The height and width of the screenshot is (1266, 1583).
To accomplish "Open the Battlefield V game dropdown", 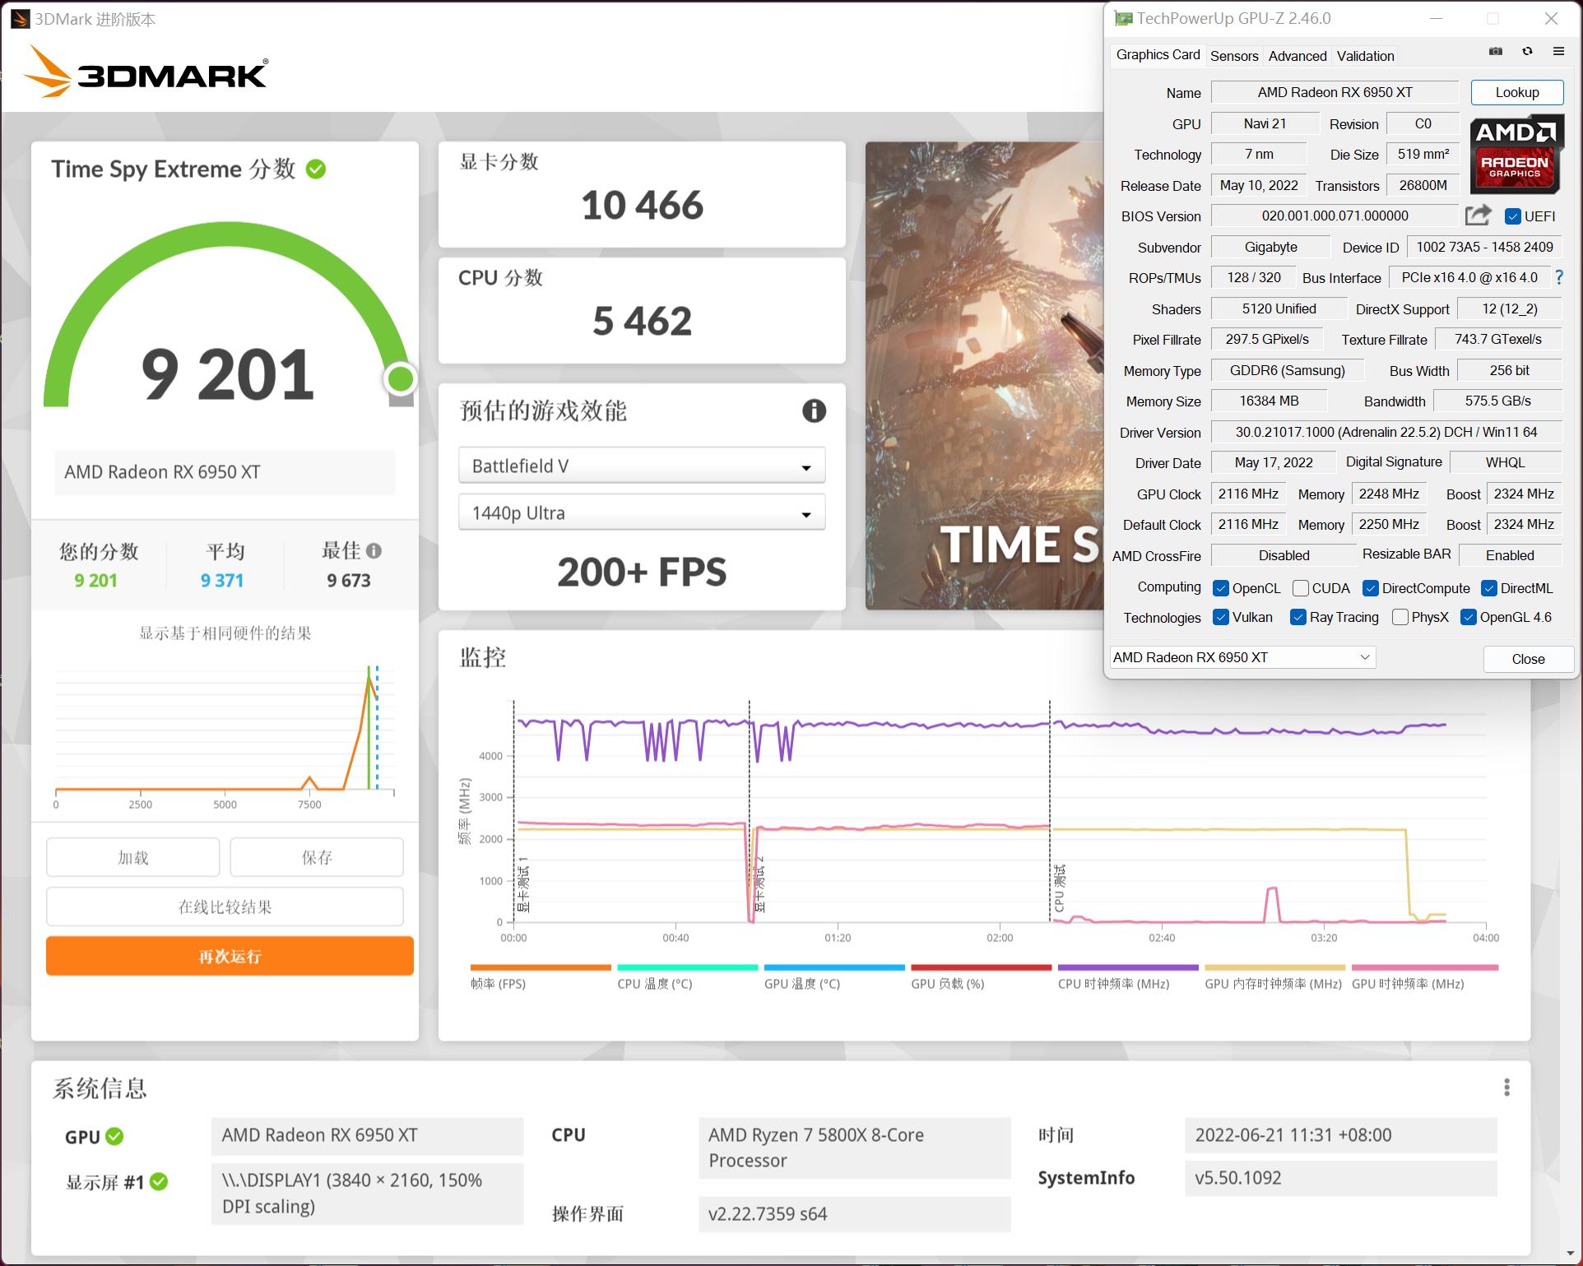I will [x=805, y=465].
